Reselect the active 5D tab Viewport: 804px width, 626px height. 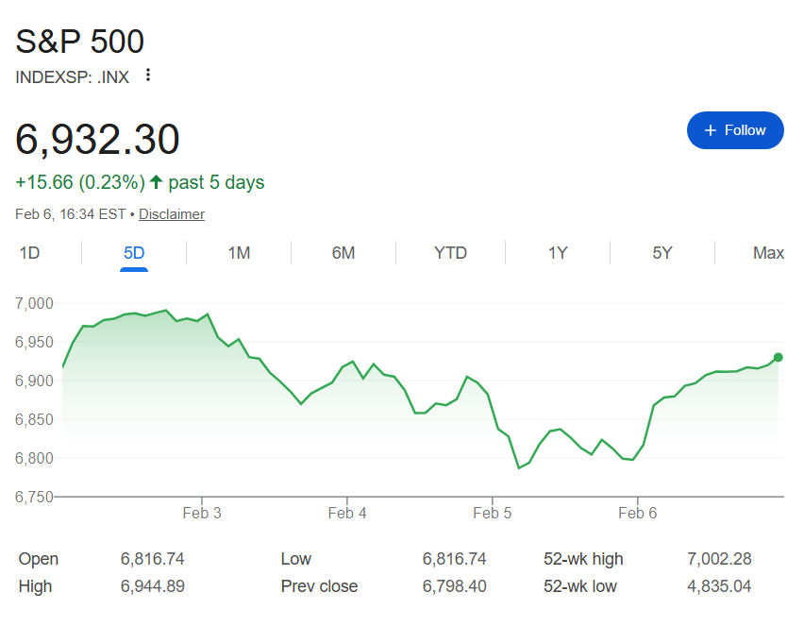click(x=133, y=253)
